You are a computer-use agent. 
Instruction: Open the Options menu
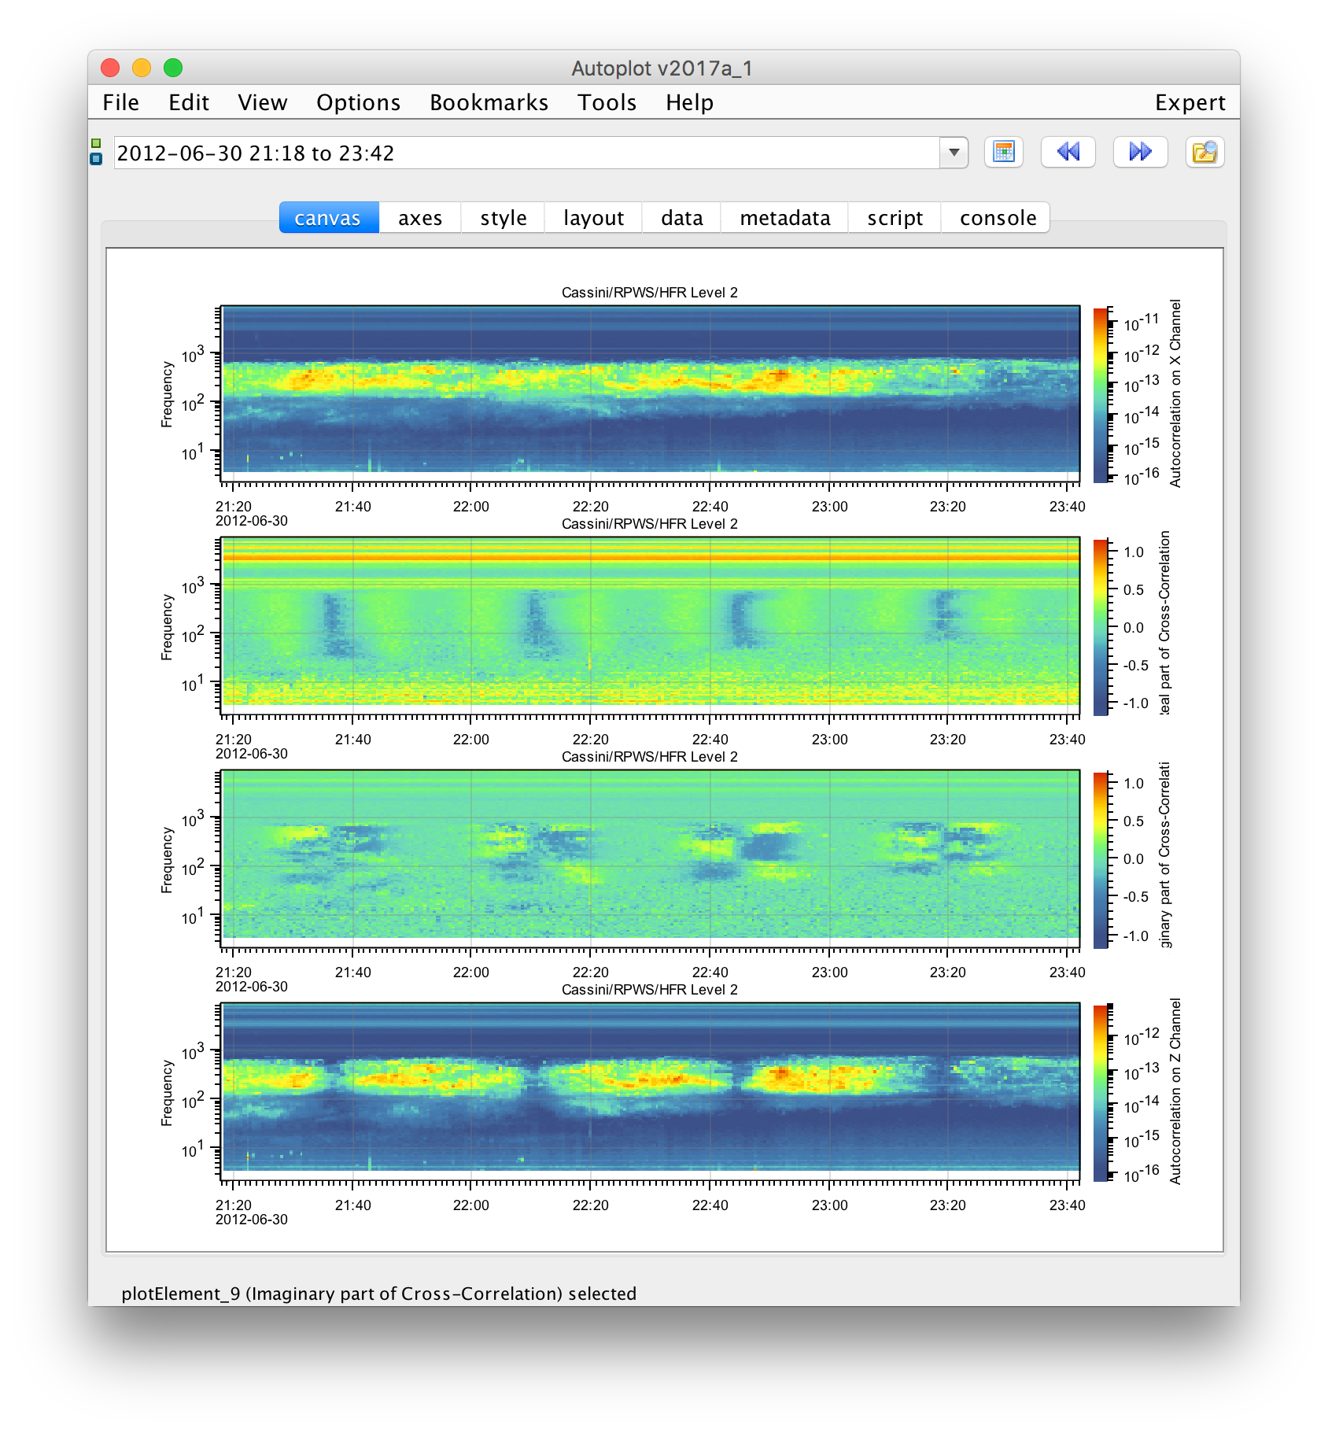pos(358,102)
